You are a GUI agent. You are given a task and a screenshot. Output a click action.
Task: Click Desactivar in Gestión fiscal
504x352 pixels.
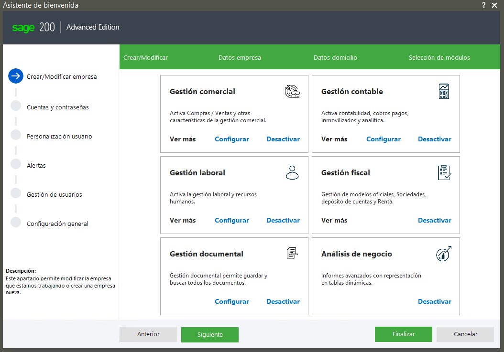tap(435, 220)
